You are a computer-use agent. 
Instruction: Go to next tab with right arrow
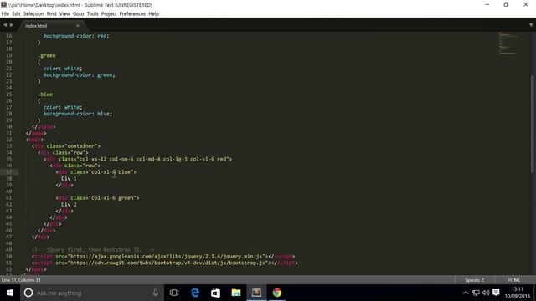12,25
